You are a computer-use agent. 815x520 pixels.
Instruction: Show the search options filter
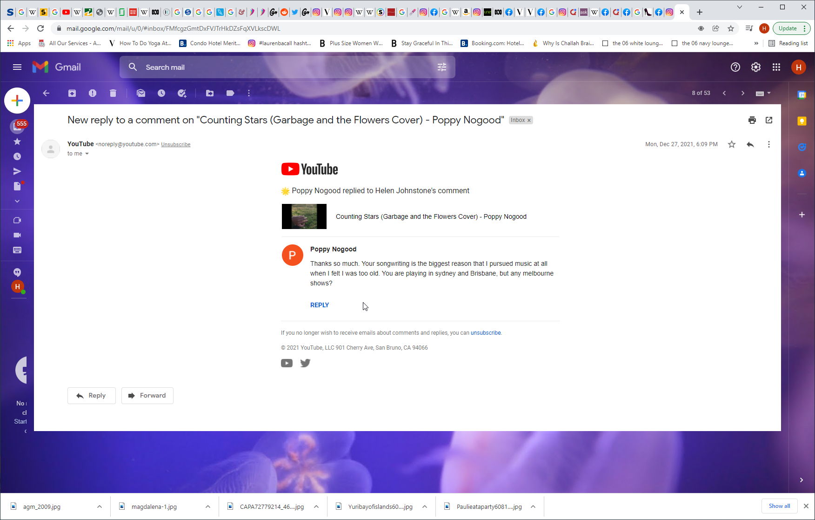pos(442,67)
